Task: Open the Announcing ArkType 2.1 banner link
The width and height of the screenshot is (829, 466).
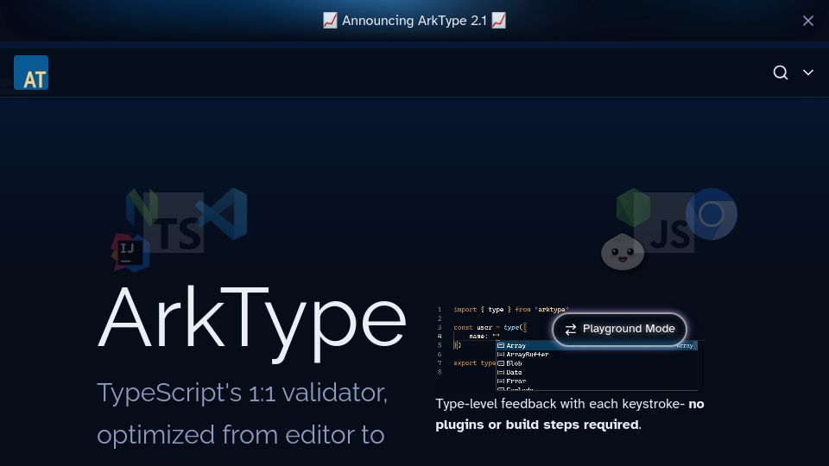Action: 414,21
